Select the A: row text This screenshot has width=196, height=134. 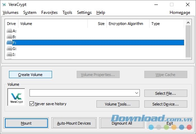pyautogui.click(x=15, y=31)
